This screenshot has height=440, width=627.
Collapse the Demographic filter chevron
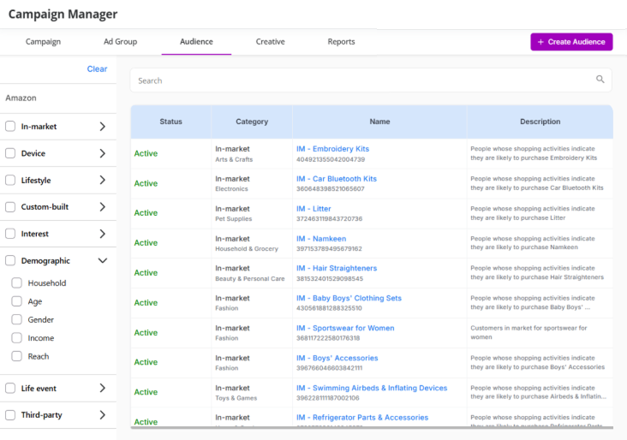(103, 260)
